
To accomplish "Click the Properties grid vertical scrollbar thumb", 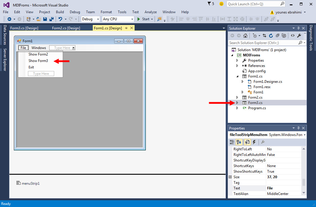I will [304, 182].
